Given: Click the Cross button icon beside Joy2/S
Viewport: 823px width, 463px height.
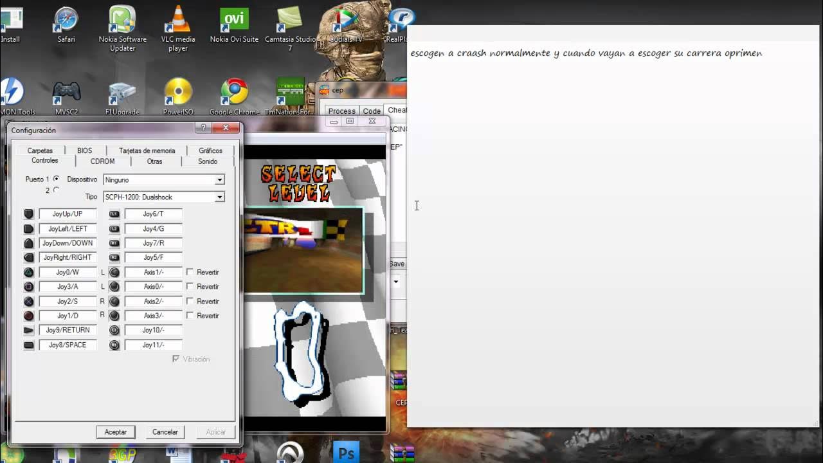Looking at the screenshot, I should point(28,302).
